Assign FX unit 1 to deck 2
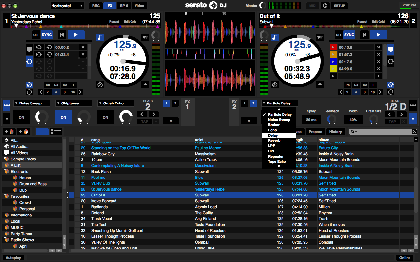The width and height of the screenshot is (420, 262). pyautogui.click(x=175, y=103)
